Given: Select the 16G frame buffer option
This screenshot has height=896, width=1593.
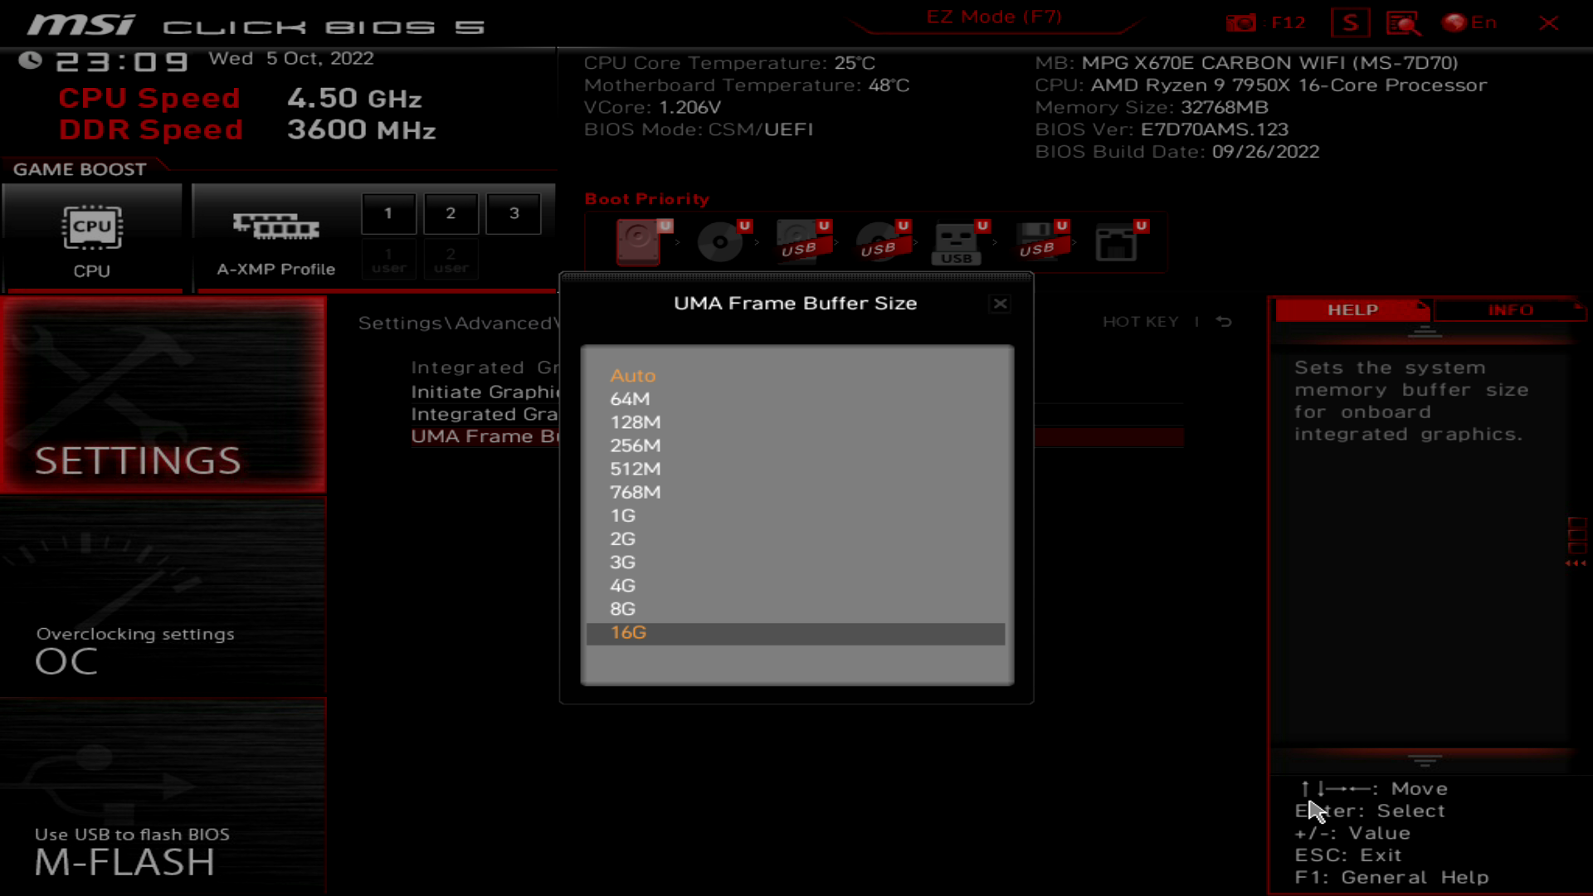Looking at the screenshot, I should pos(628,633).
